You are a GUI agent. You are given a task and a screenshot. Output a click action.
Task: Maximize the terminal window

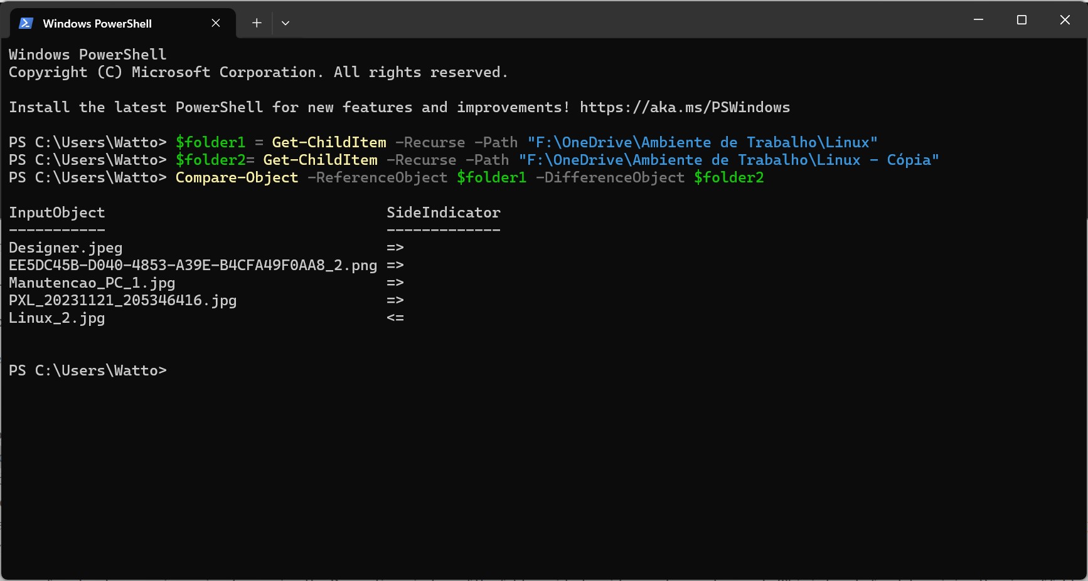click(x=1021, y=20)
